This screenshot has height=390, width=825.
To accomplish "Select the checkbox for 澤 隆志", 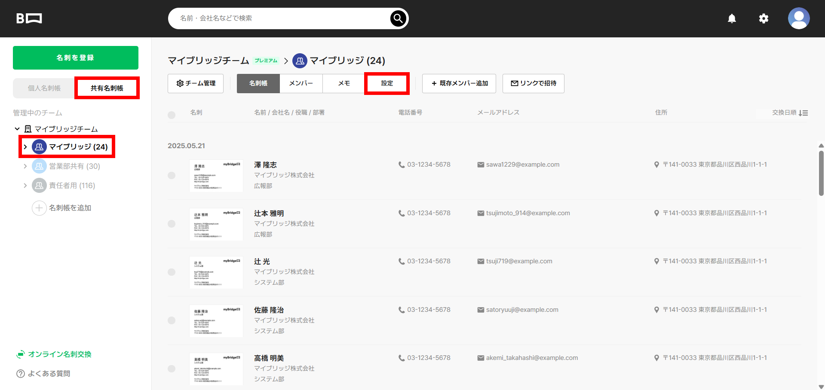I will click(172, 175).
